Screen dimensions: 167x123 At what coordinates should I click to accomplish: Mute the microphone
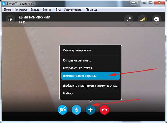(x=76, y=110)
